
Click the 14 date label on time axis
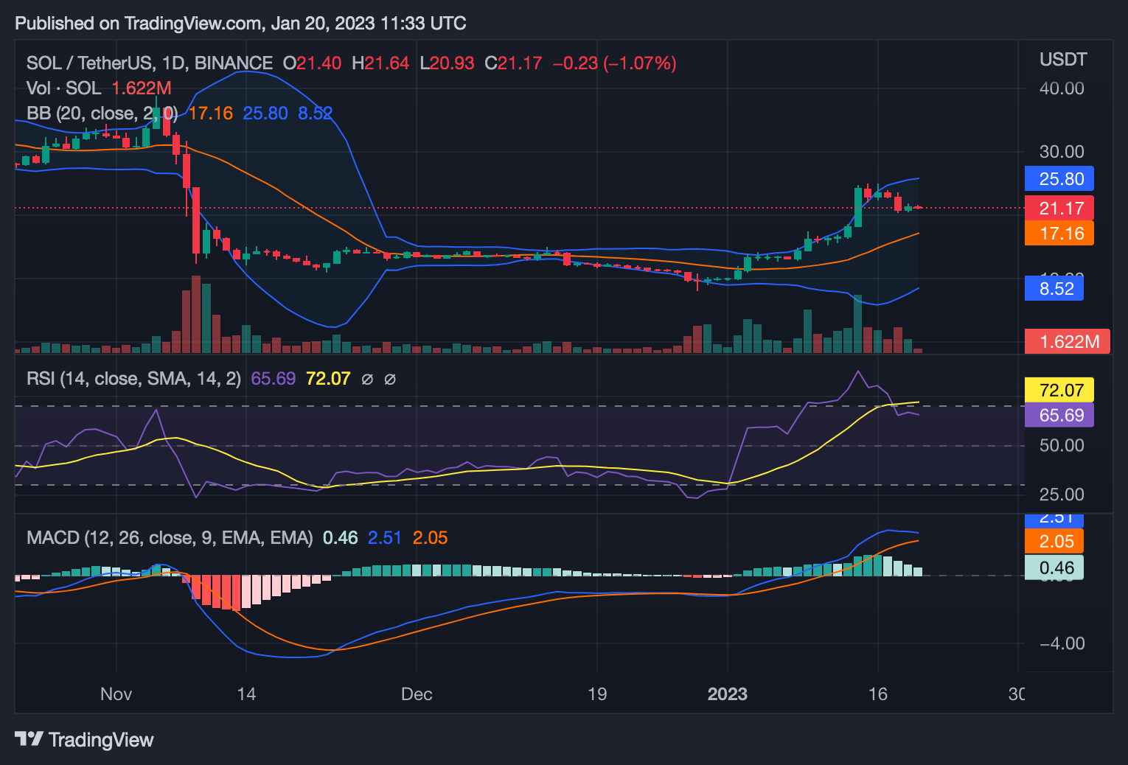coord(246,694)
